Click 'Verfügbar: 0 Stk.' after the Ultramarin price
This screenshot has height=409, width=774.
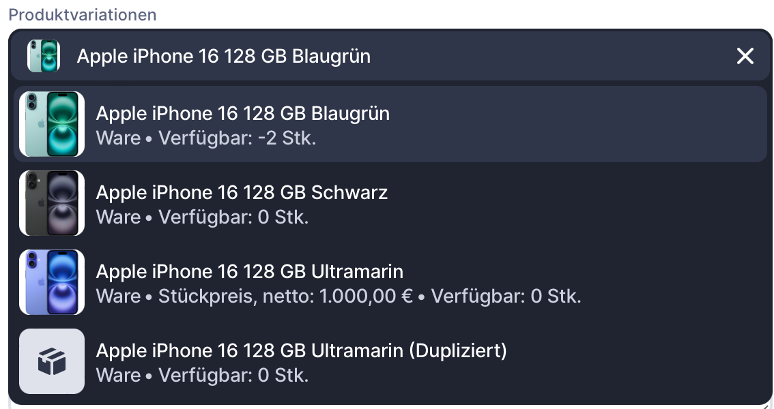[x=506, y=297]
